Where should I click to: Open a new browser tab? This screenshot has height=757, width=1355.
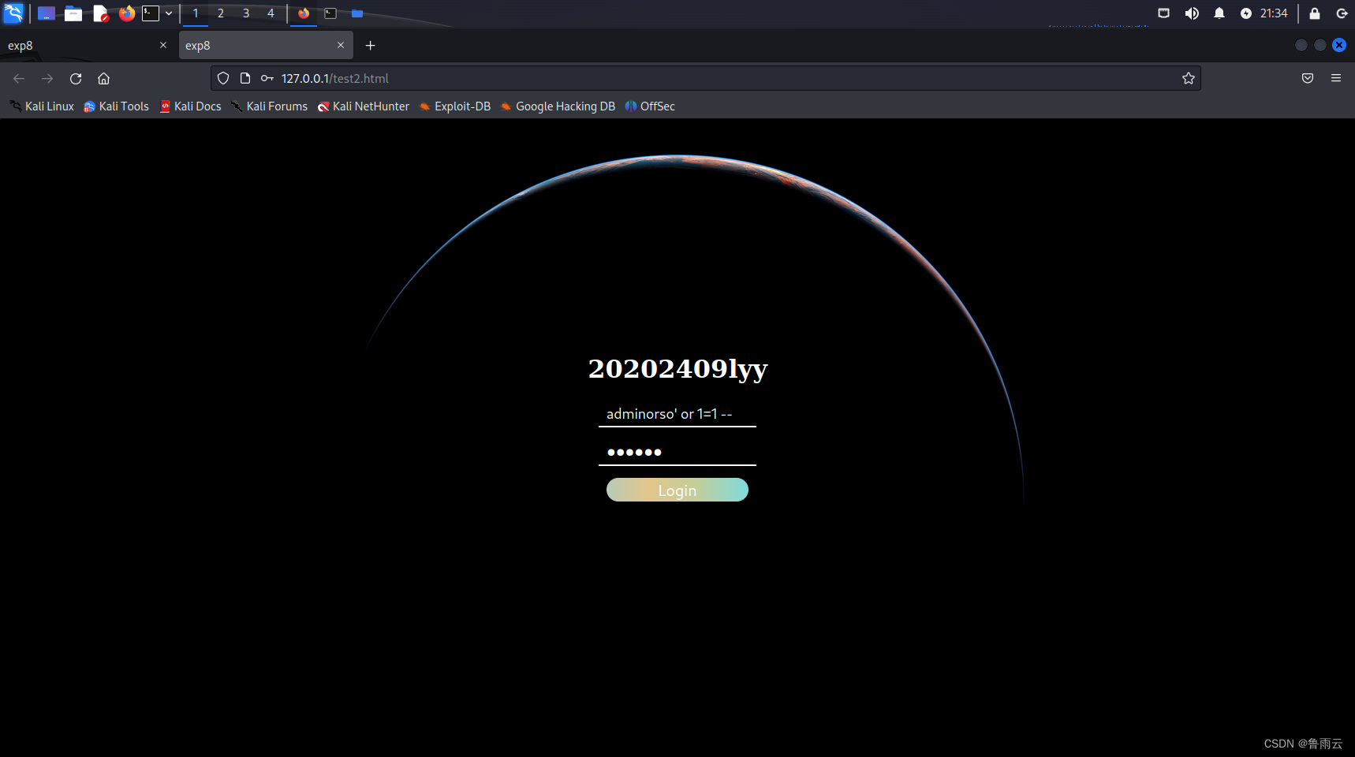[371, 46]
